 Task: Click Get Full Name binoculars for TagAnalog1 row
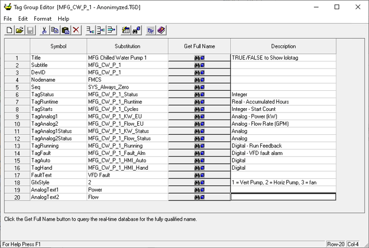(x=199, y=116)
